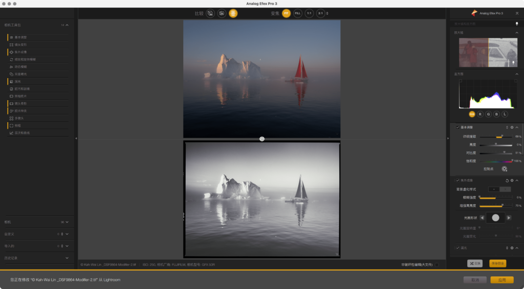Adjust the 对比度 slider
The image size is (524, 289).
tap(495, 153)
